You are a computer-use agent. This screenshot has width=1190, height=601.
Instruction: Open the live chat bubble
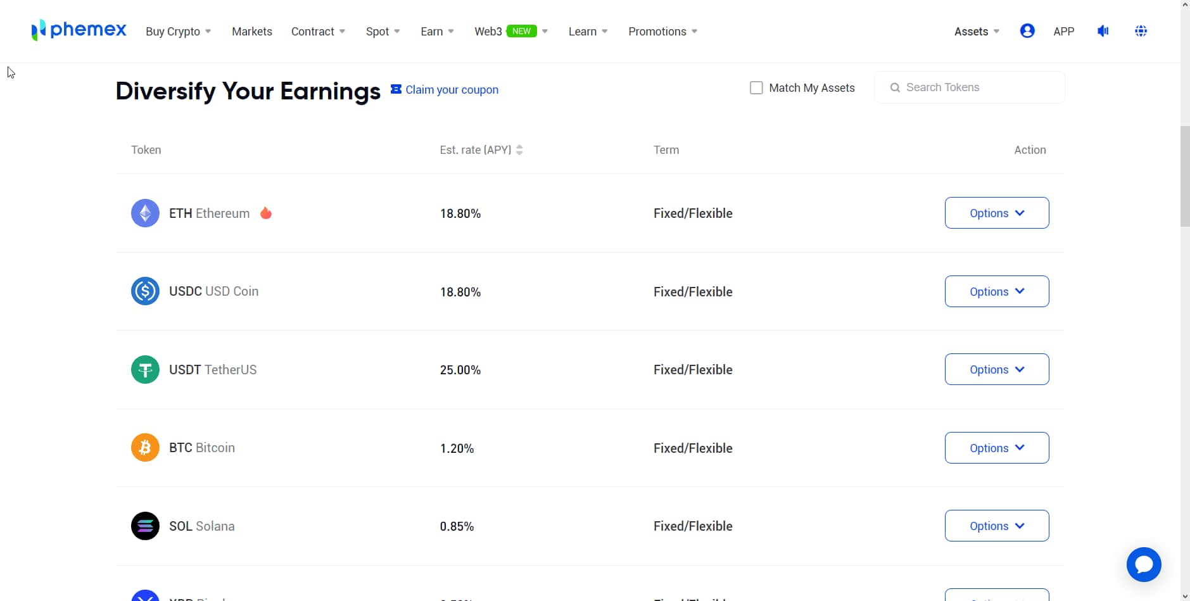(1143, 564)
